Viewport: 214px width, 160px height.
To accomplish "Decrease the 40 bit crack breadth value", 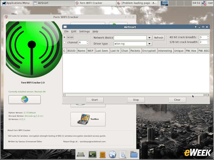I will tap(208, 38).
